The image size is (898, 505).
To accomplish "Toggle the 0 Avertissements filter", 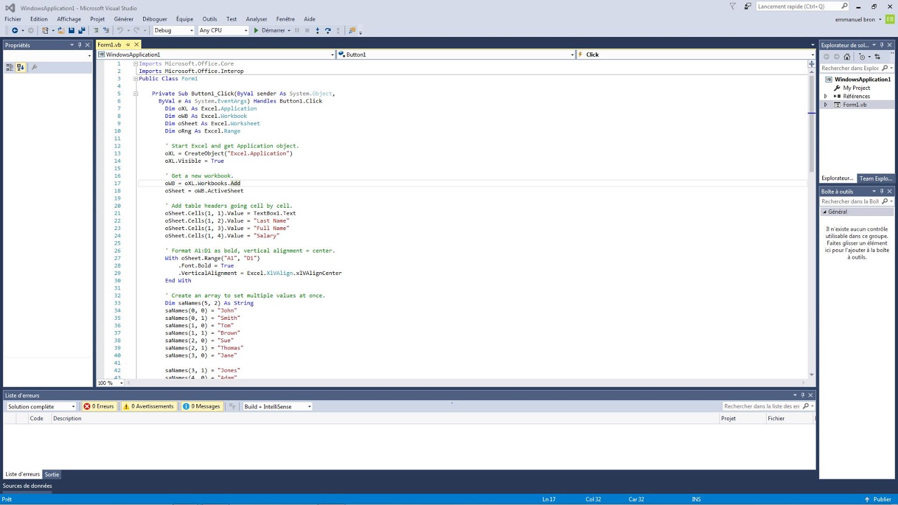I will coord(148,406).
